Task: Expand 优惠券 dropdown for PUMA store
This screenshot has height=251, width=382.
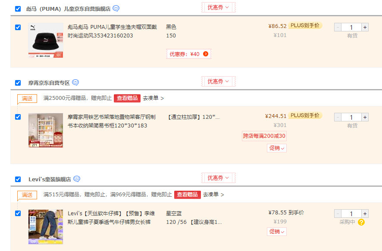Action: (x=218, y=7)
